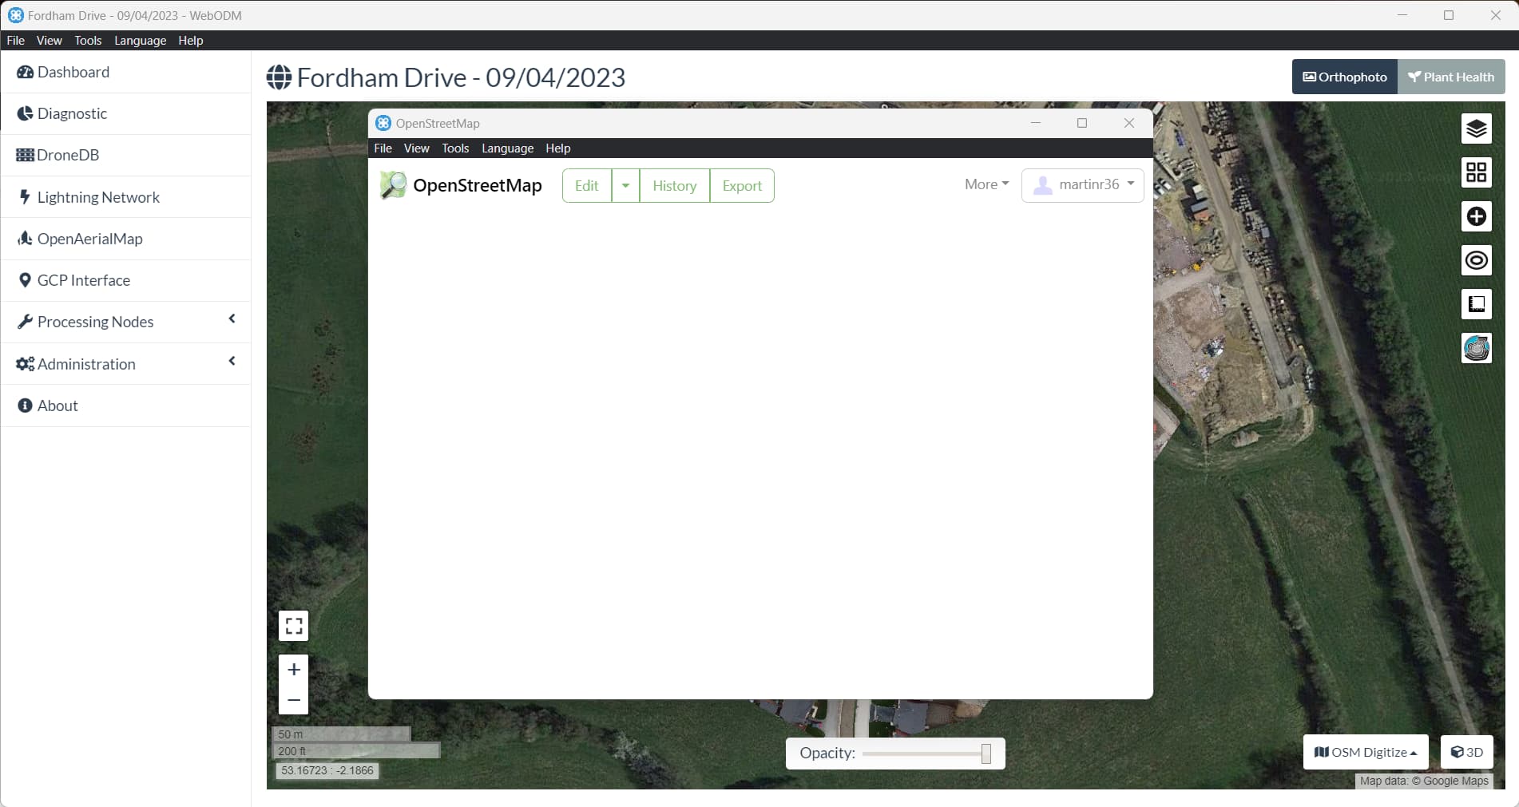
Task: Open the map layers panel
Action: 1477,129
